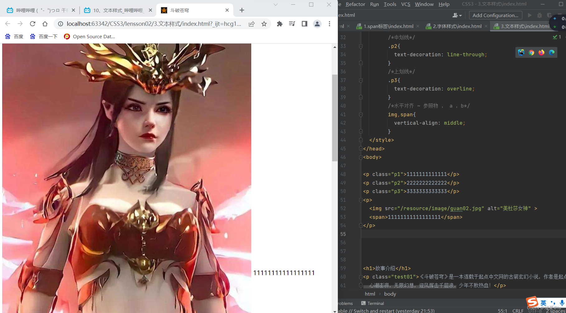Screen dimensions: 566x313
Task: Close the first 哔哩哔哩 tab
Action: (x=73, y=10)
